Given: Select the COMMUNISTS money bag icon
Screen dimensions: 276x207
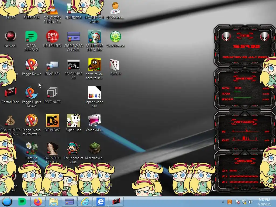Looking at the screenshot, I should [x=11, y=120].
